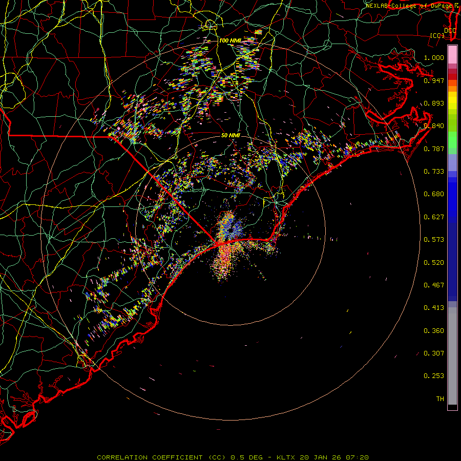Screen dimensions: 461x461
Task: Click the 0.520 scale label
Action: [434, 263]
